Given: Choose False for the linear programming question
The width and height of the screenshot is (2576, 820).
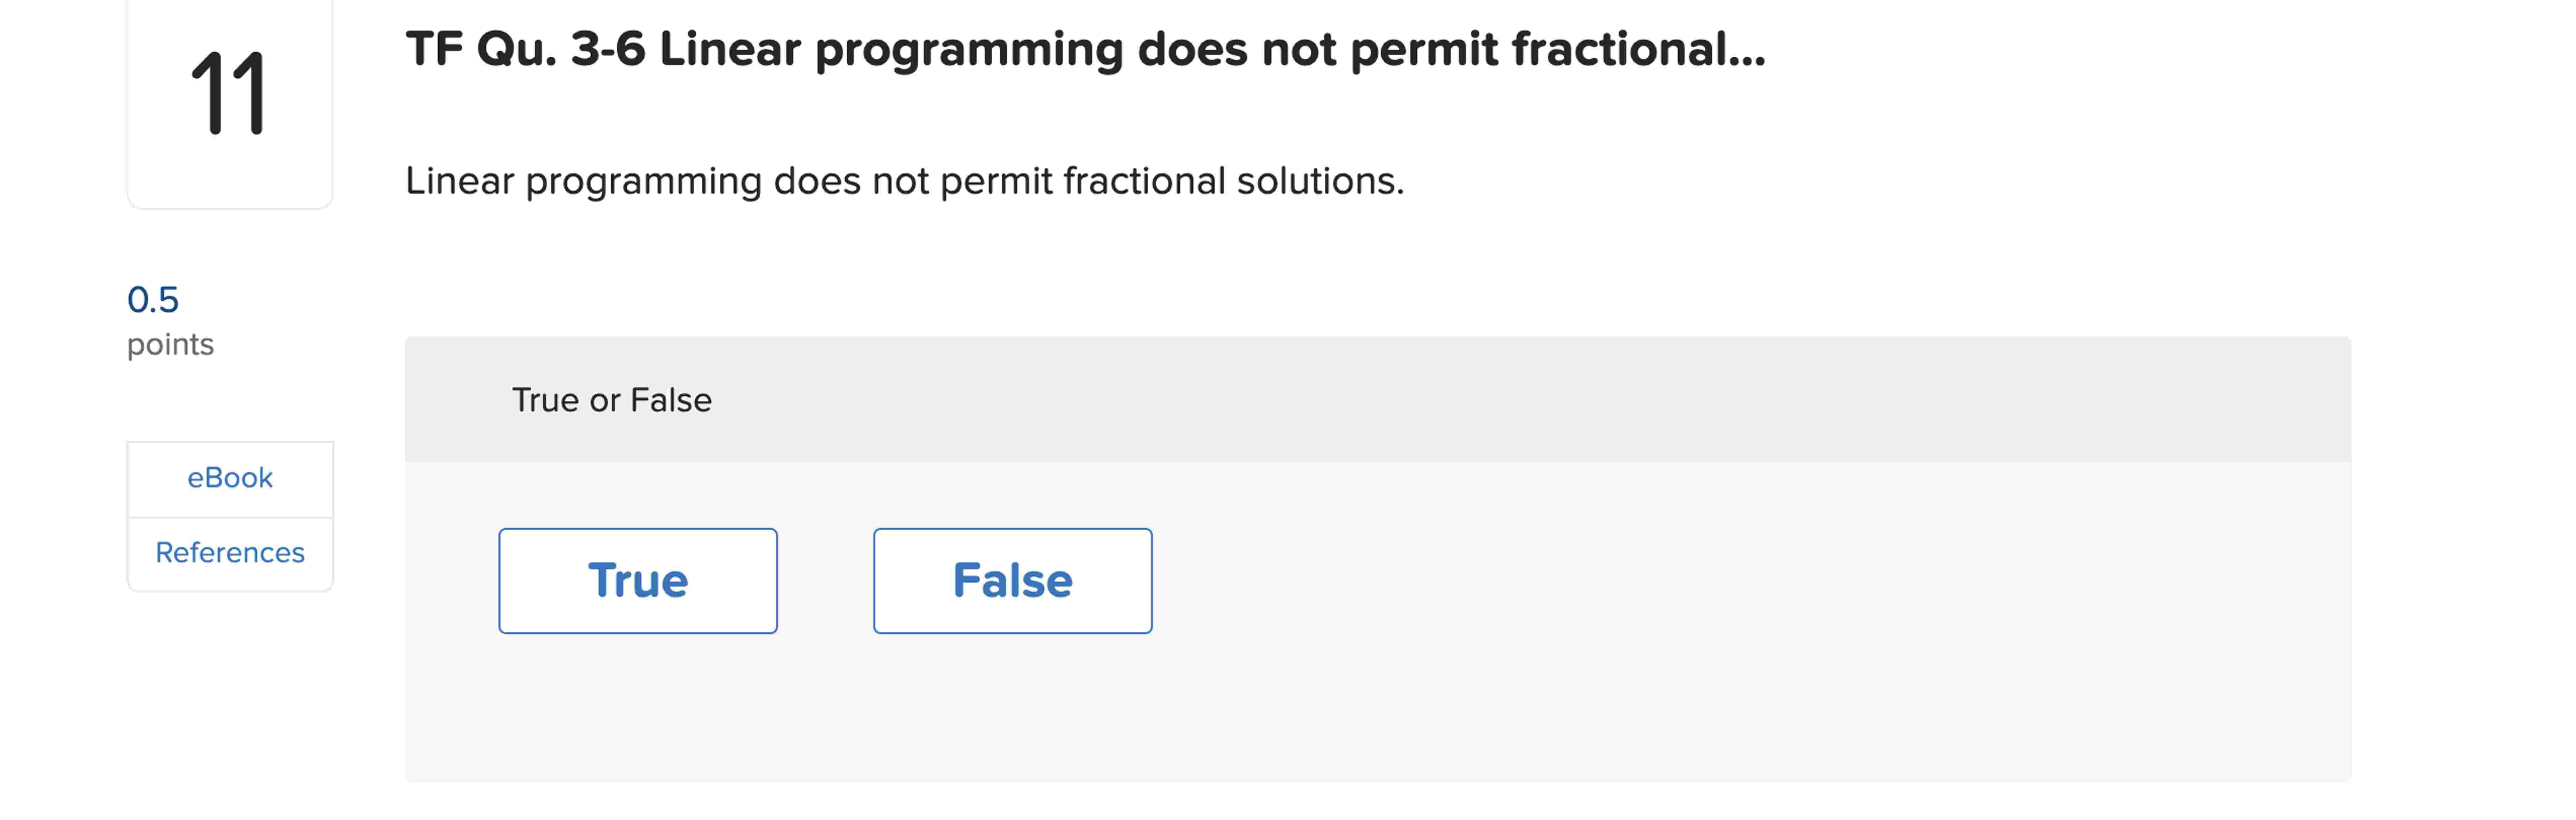Looking at the screenshot, I should (1012, 580).
